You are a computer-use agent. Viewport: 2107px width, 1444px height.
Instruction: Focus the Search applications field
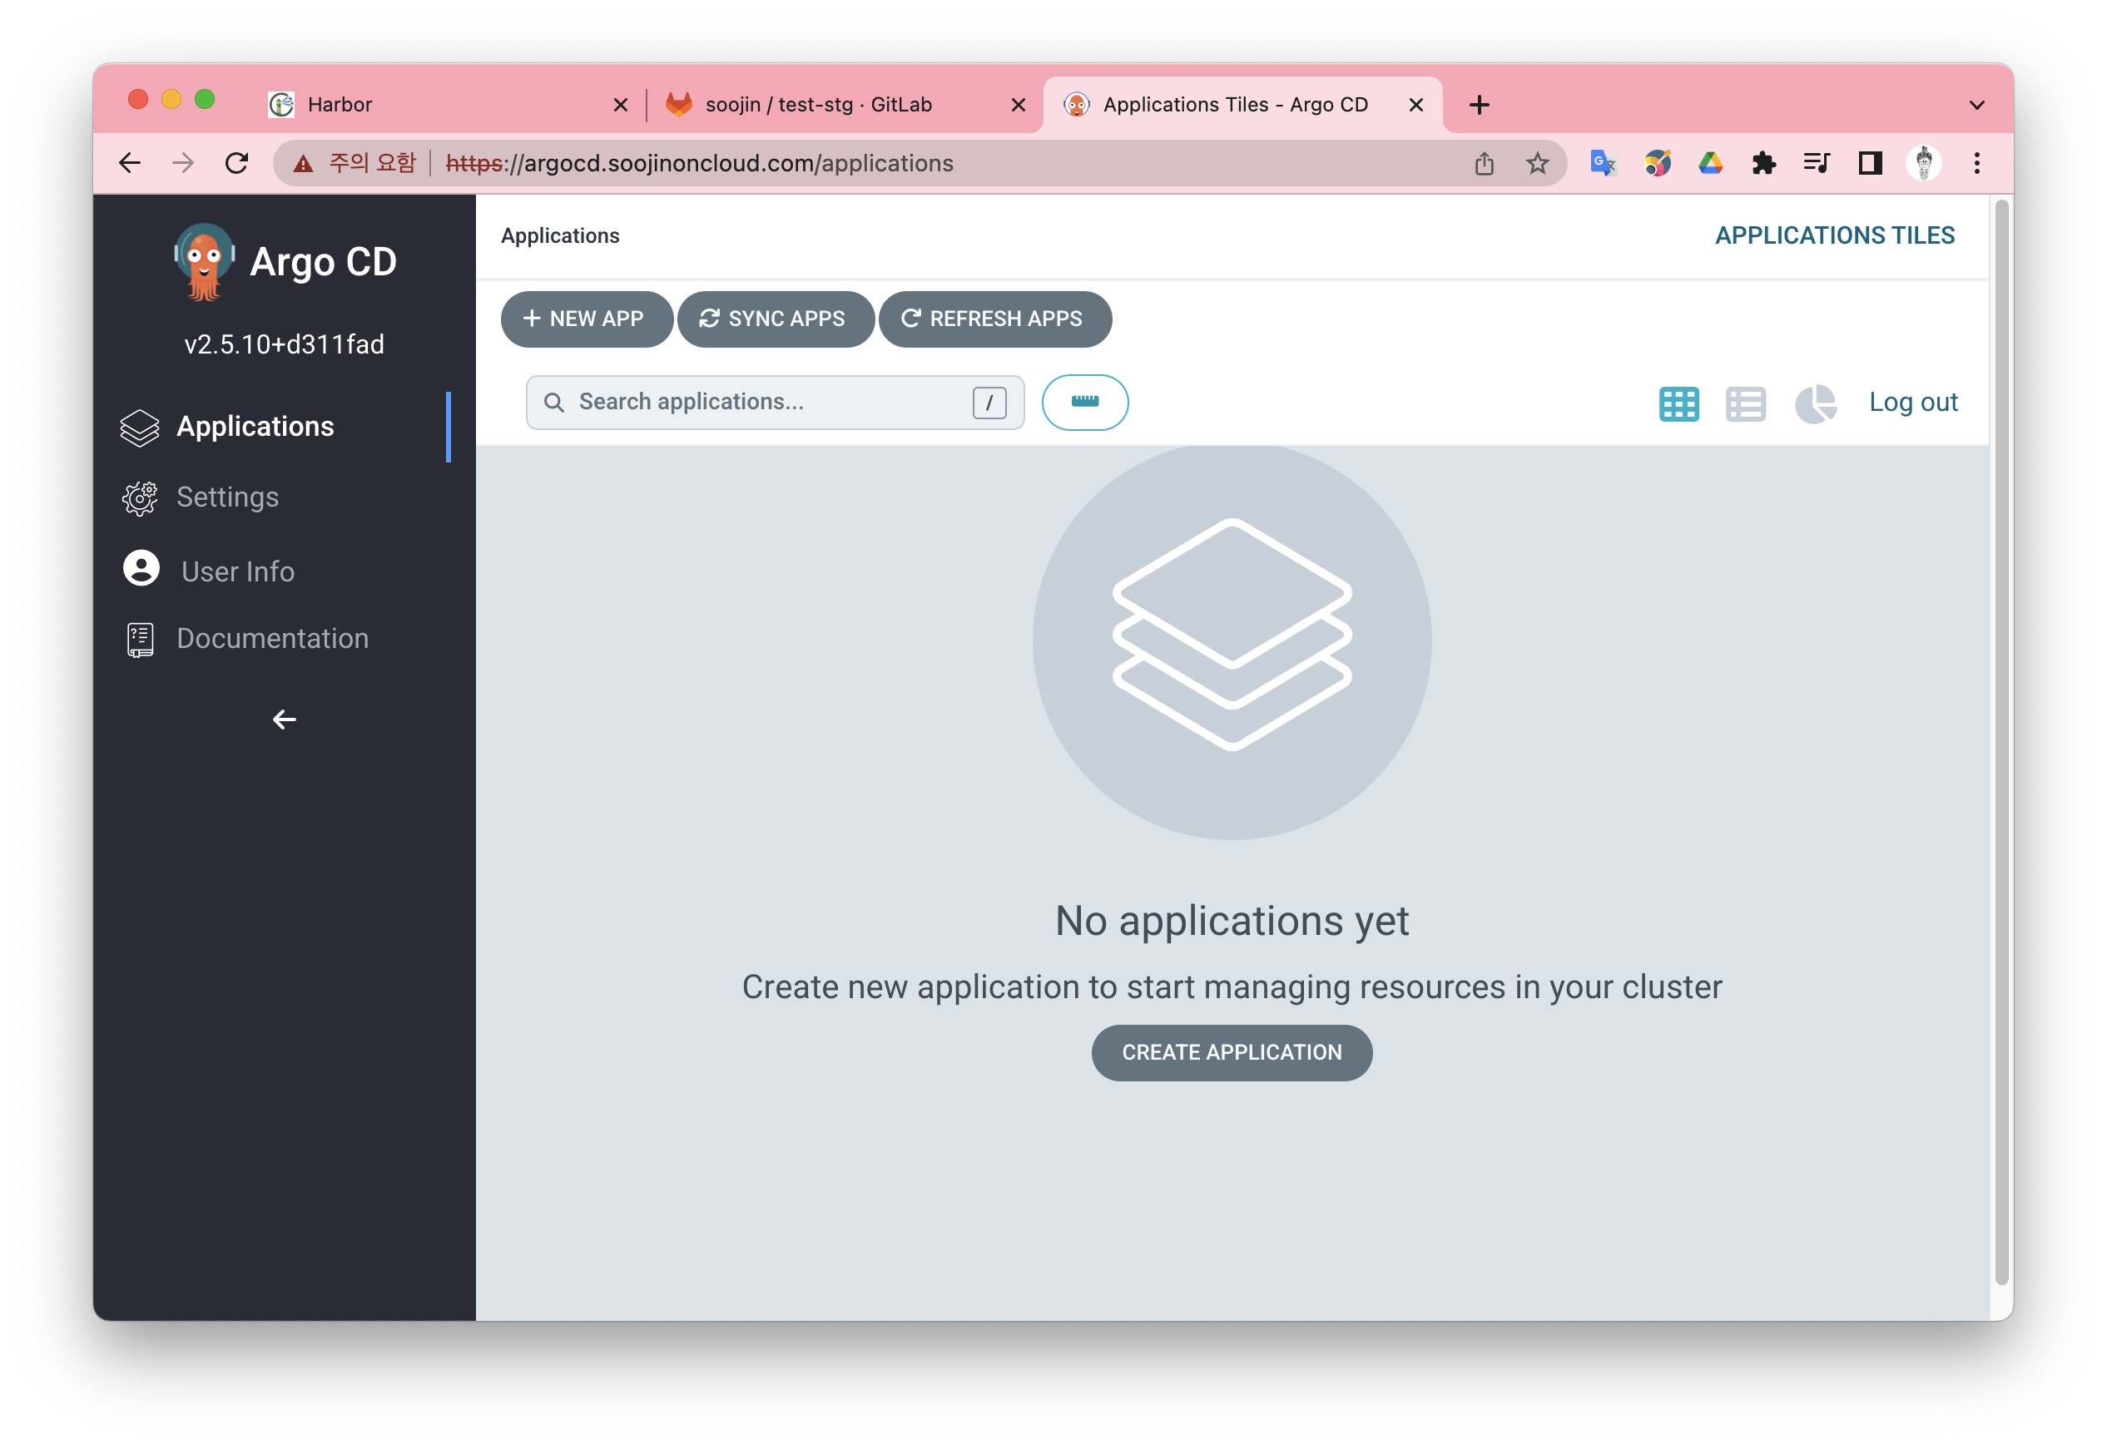pos(771,402)
